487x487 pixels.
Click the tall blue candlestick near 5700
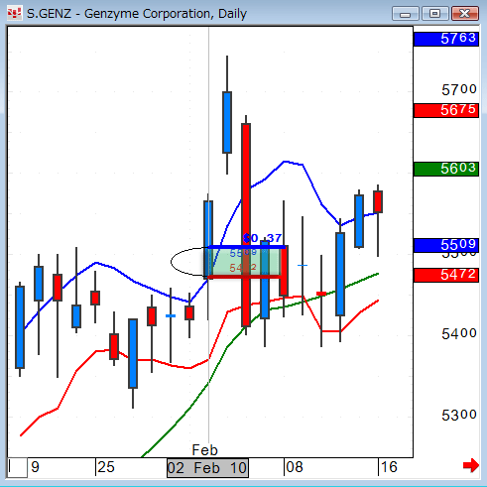click(227, 122)
